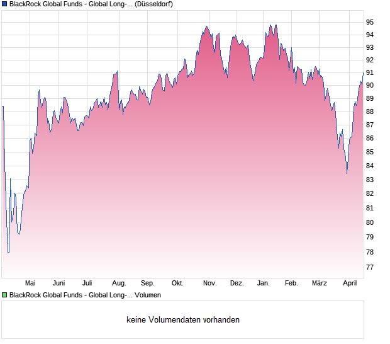Select the Nov. label on the time axis
This screenshot has width=390, height=344.
[209, 283]
